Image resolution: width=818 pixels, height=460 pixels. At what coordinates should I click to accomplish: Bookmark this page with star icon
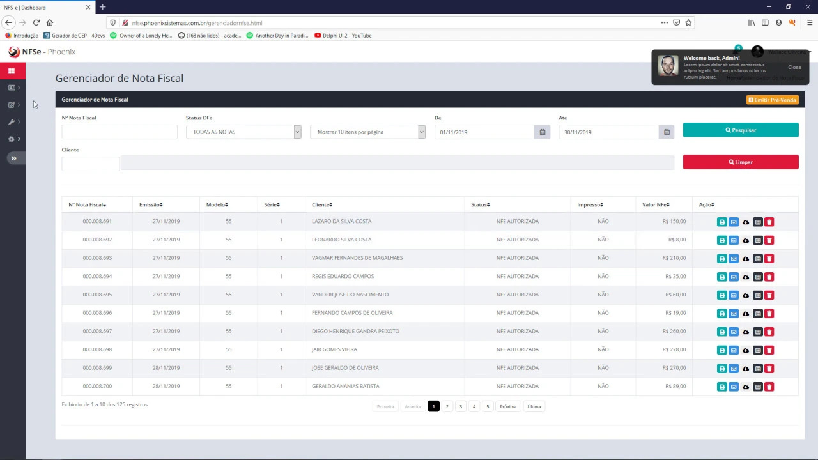[688, 22]
